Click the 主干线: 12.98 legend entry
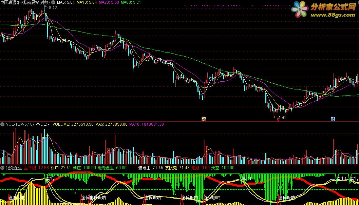Image resolution: width=359 pixels, height=205 pixels. pyautogui.click(x=36, y=168)
